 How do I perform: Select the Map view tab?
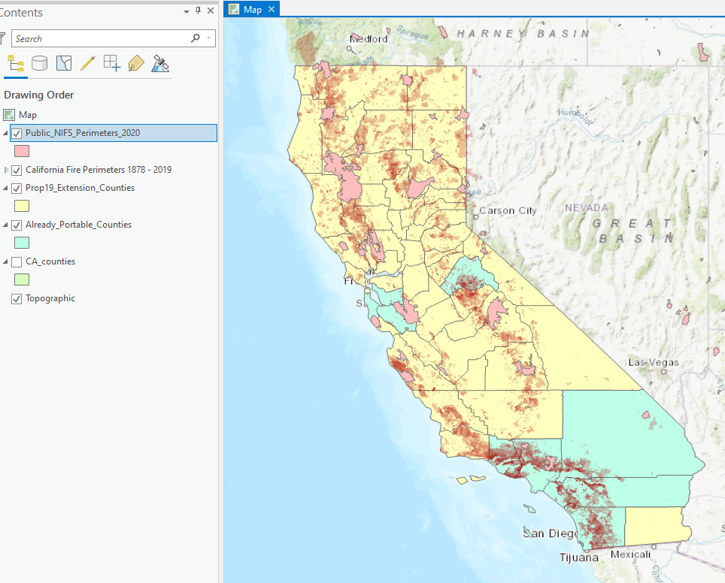(253, 9)
